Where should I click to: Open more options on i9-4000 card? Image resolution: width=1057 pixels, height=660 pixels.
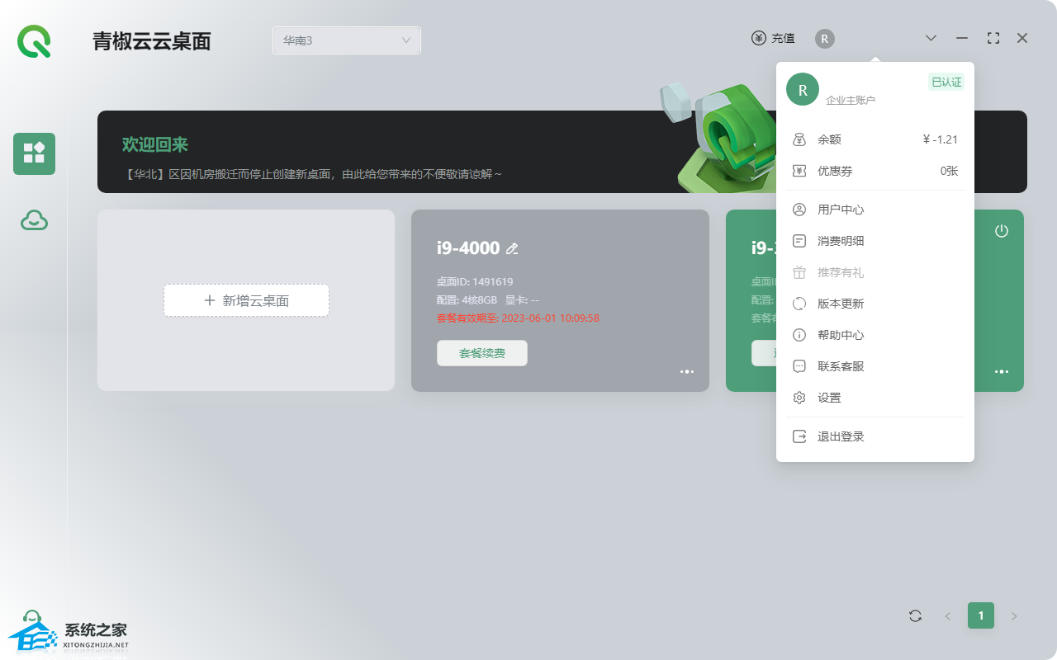(x=687, y=372)
